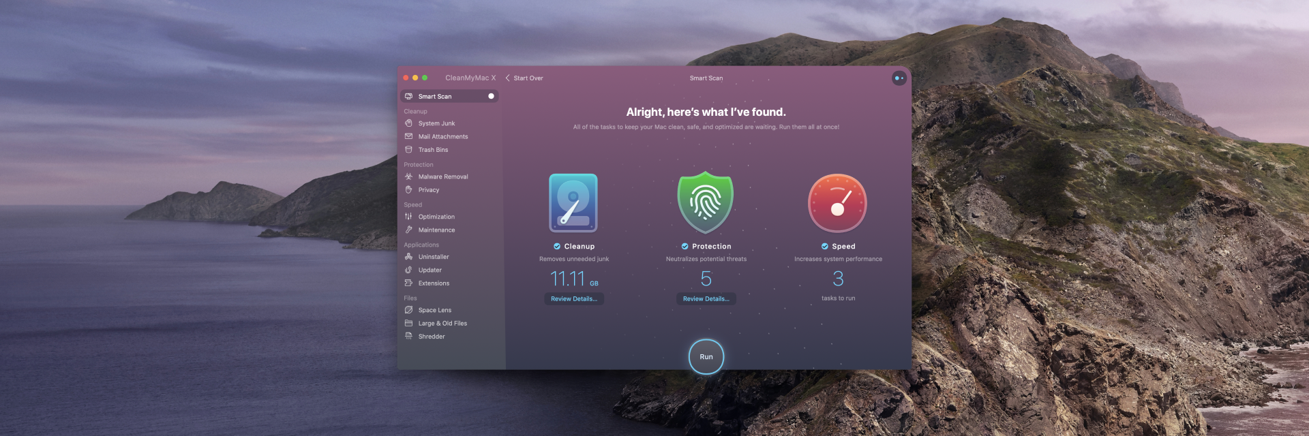The height and width of the screenshot is (436, 1309).
Task: Review Details for Cleanup
Action: [574, 298]
